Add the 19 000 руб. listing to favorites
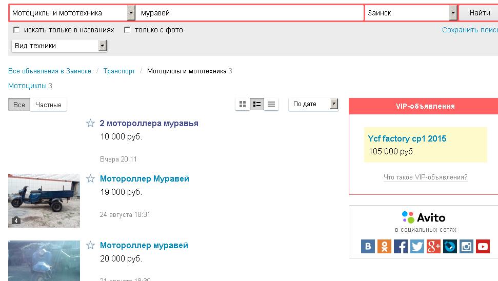This screenshot has height=281, width=498. (90, 178)
